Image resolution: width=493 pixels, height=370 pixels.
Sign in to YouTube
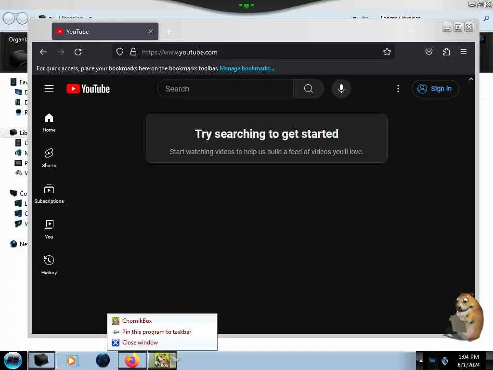coord(435,89)
